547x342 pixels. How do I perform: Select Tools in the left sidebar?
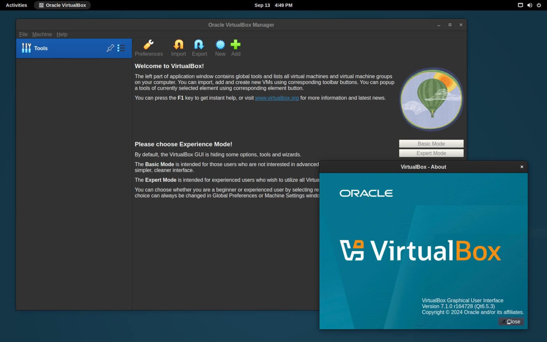point(41,48)
